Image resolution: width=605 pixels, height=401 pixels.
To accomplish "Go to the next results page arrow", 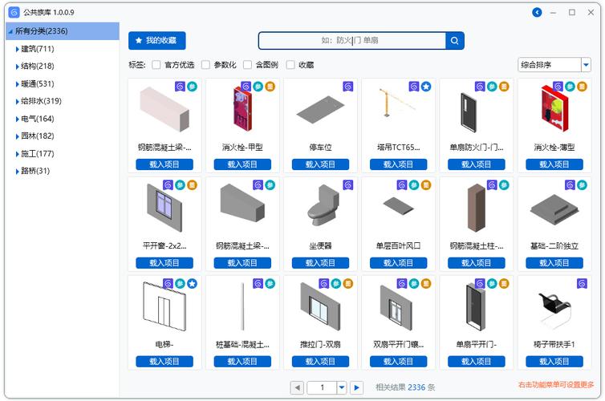I will (357, 387).
